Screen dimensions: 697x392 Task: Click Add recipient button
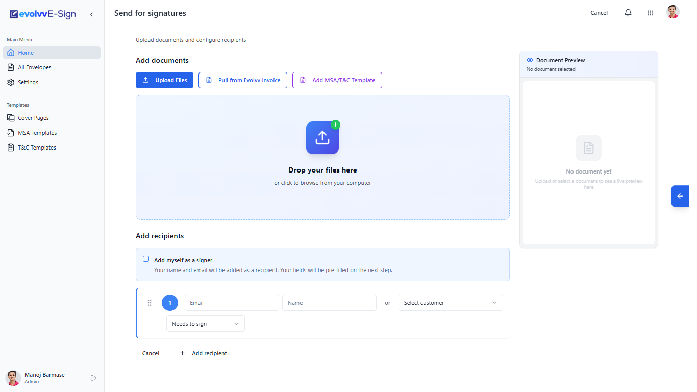[203, 353]
